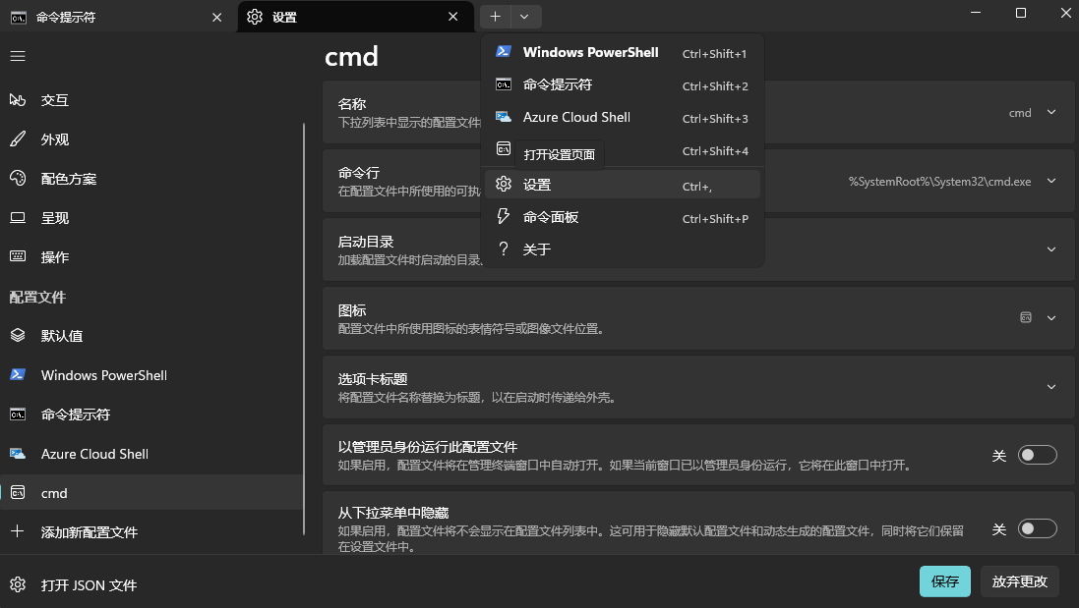Click the Azure Cloud Shell menu icon
Viewport: 1079px width, 608px height.
coord(504,117)
